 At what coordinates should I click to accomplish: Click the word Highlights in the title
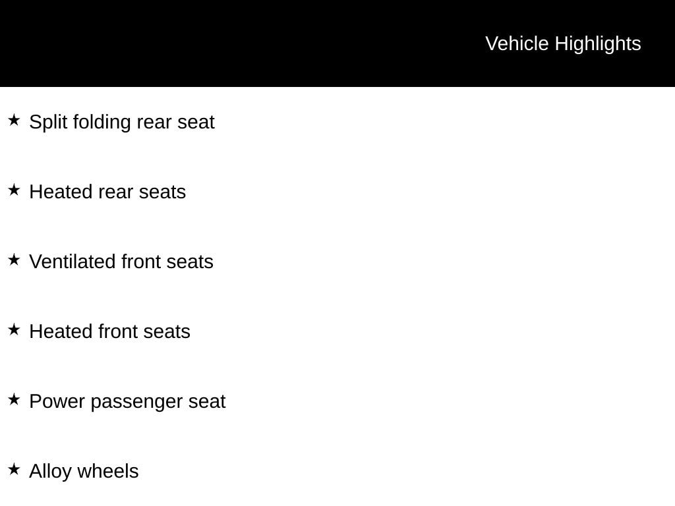tap(598, 43)
